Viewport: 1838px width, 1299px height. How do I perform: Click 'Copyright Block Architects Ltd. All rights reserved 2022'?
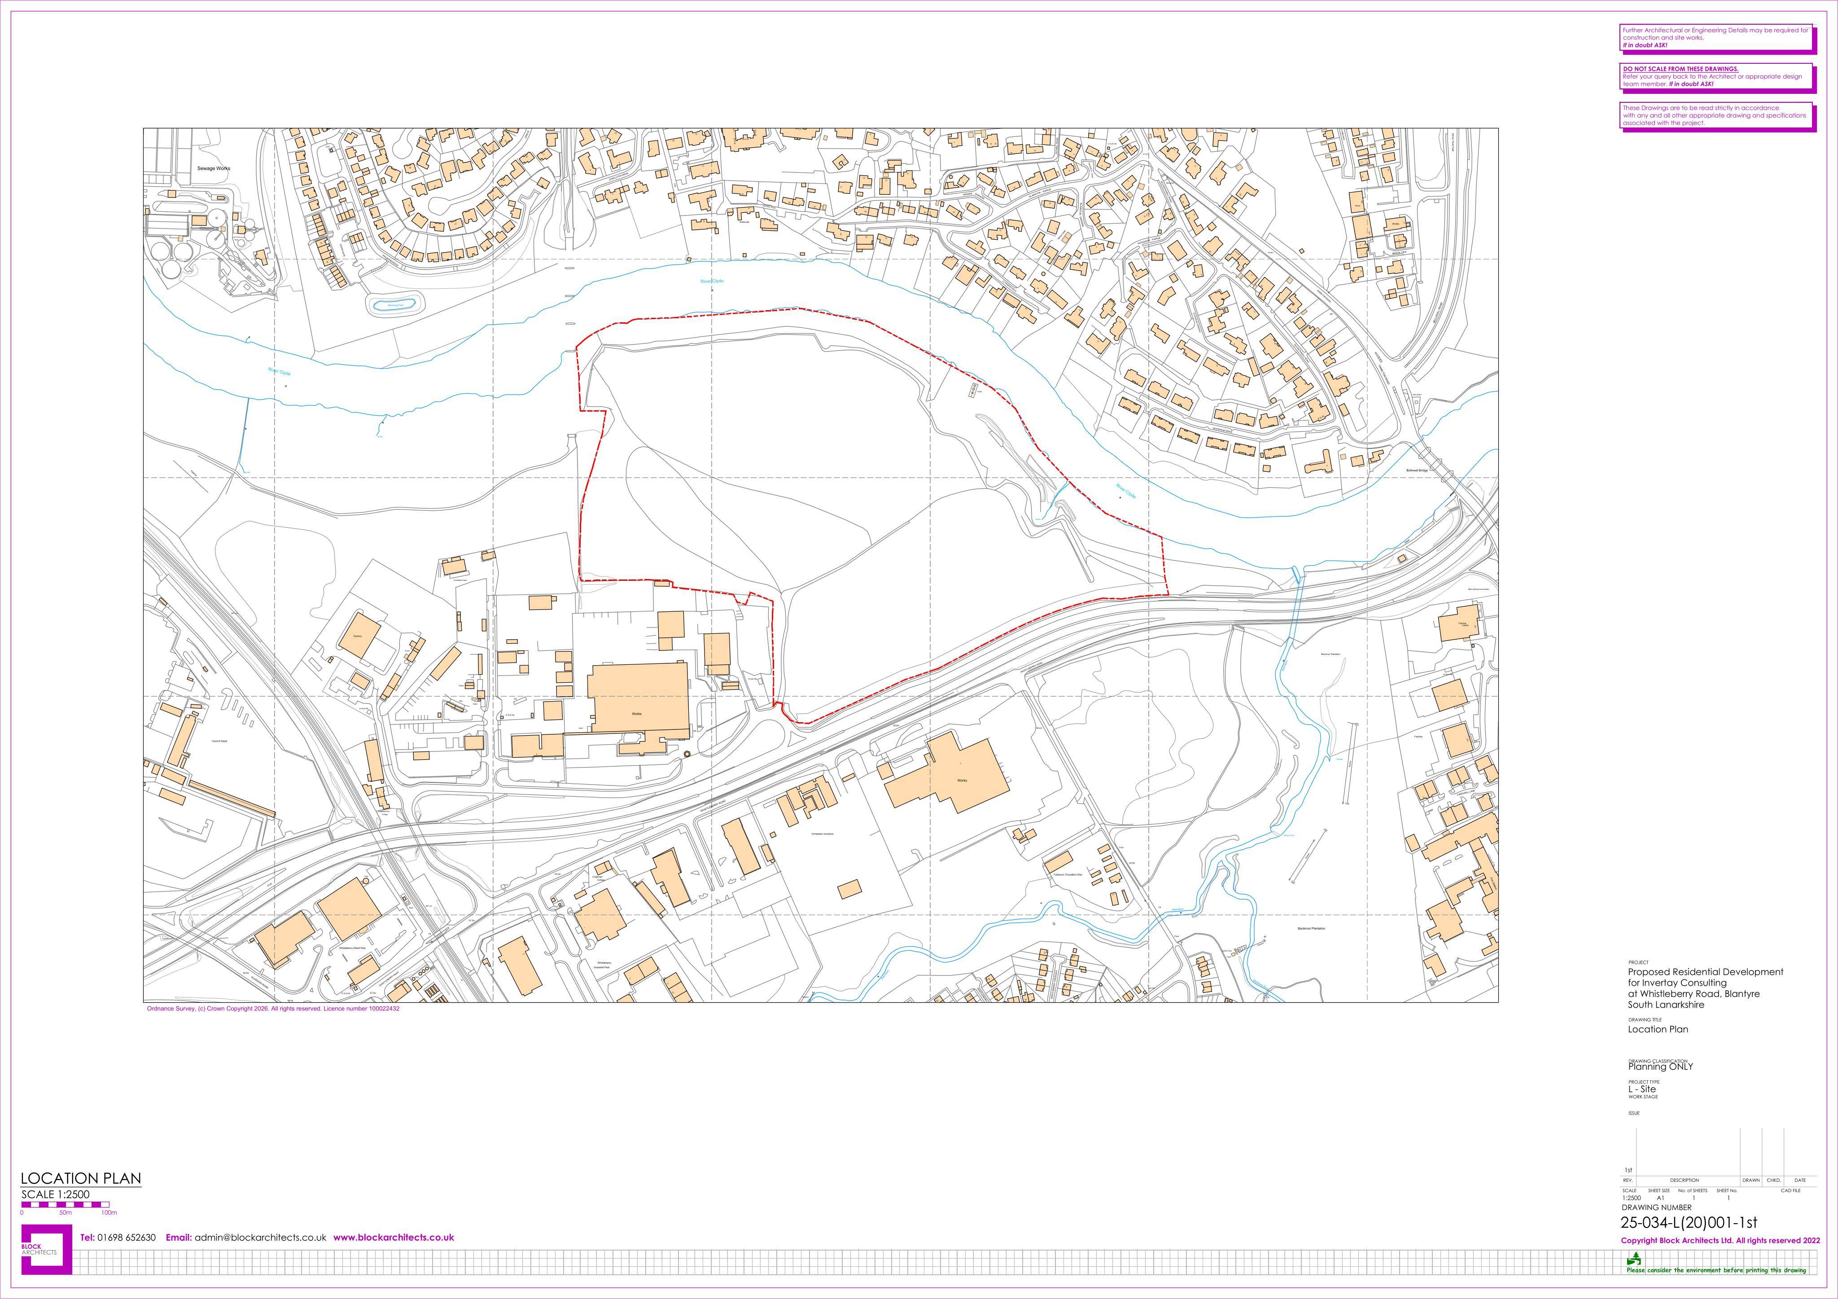tap(1720, 1241)
